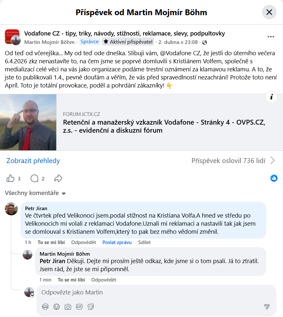Open comments via speech bubble icon

pyautogui.click(x=34, y=178)
